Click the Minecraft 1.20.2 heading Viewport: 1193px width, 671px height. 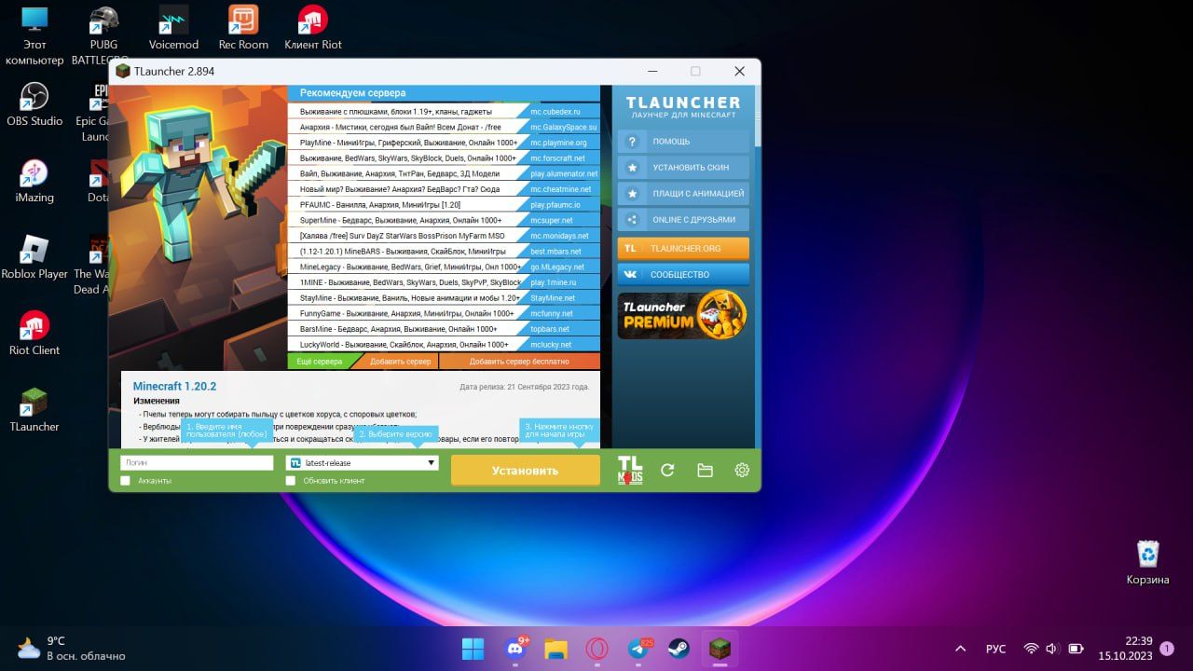click(x=174, y=386)
